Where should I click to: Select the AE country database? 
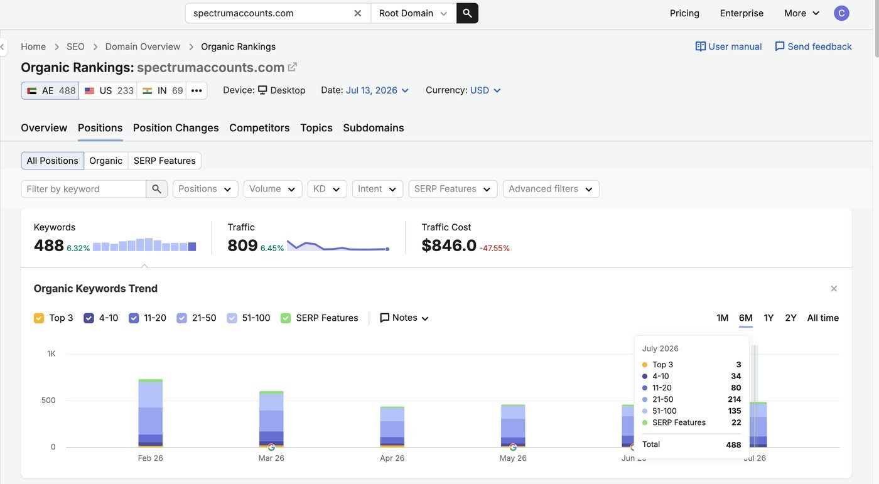coord(50,90)
